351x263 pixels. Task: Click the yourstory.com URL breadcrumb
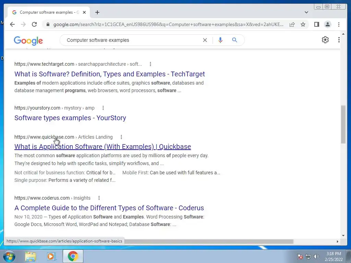coord(55,108)
